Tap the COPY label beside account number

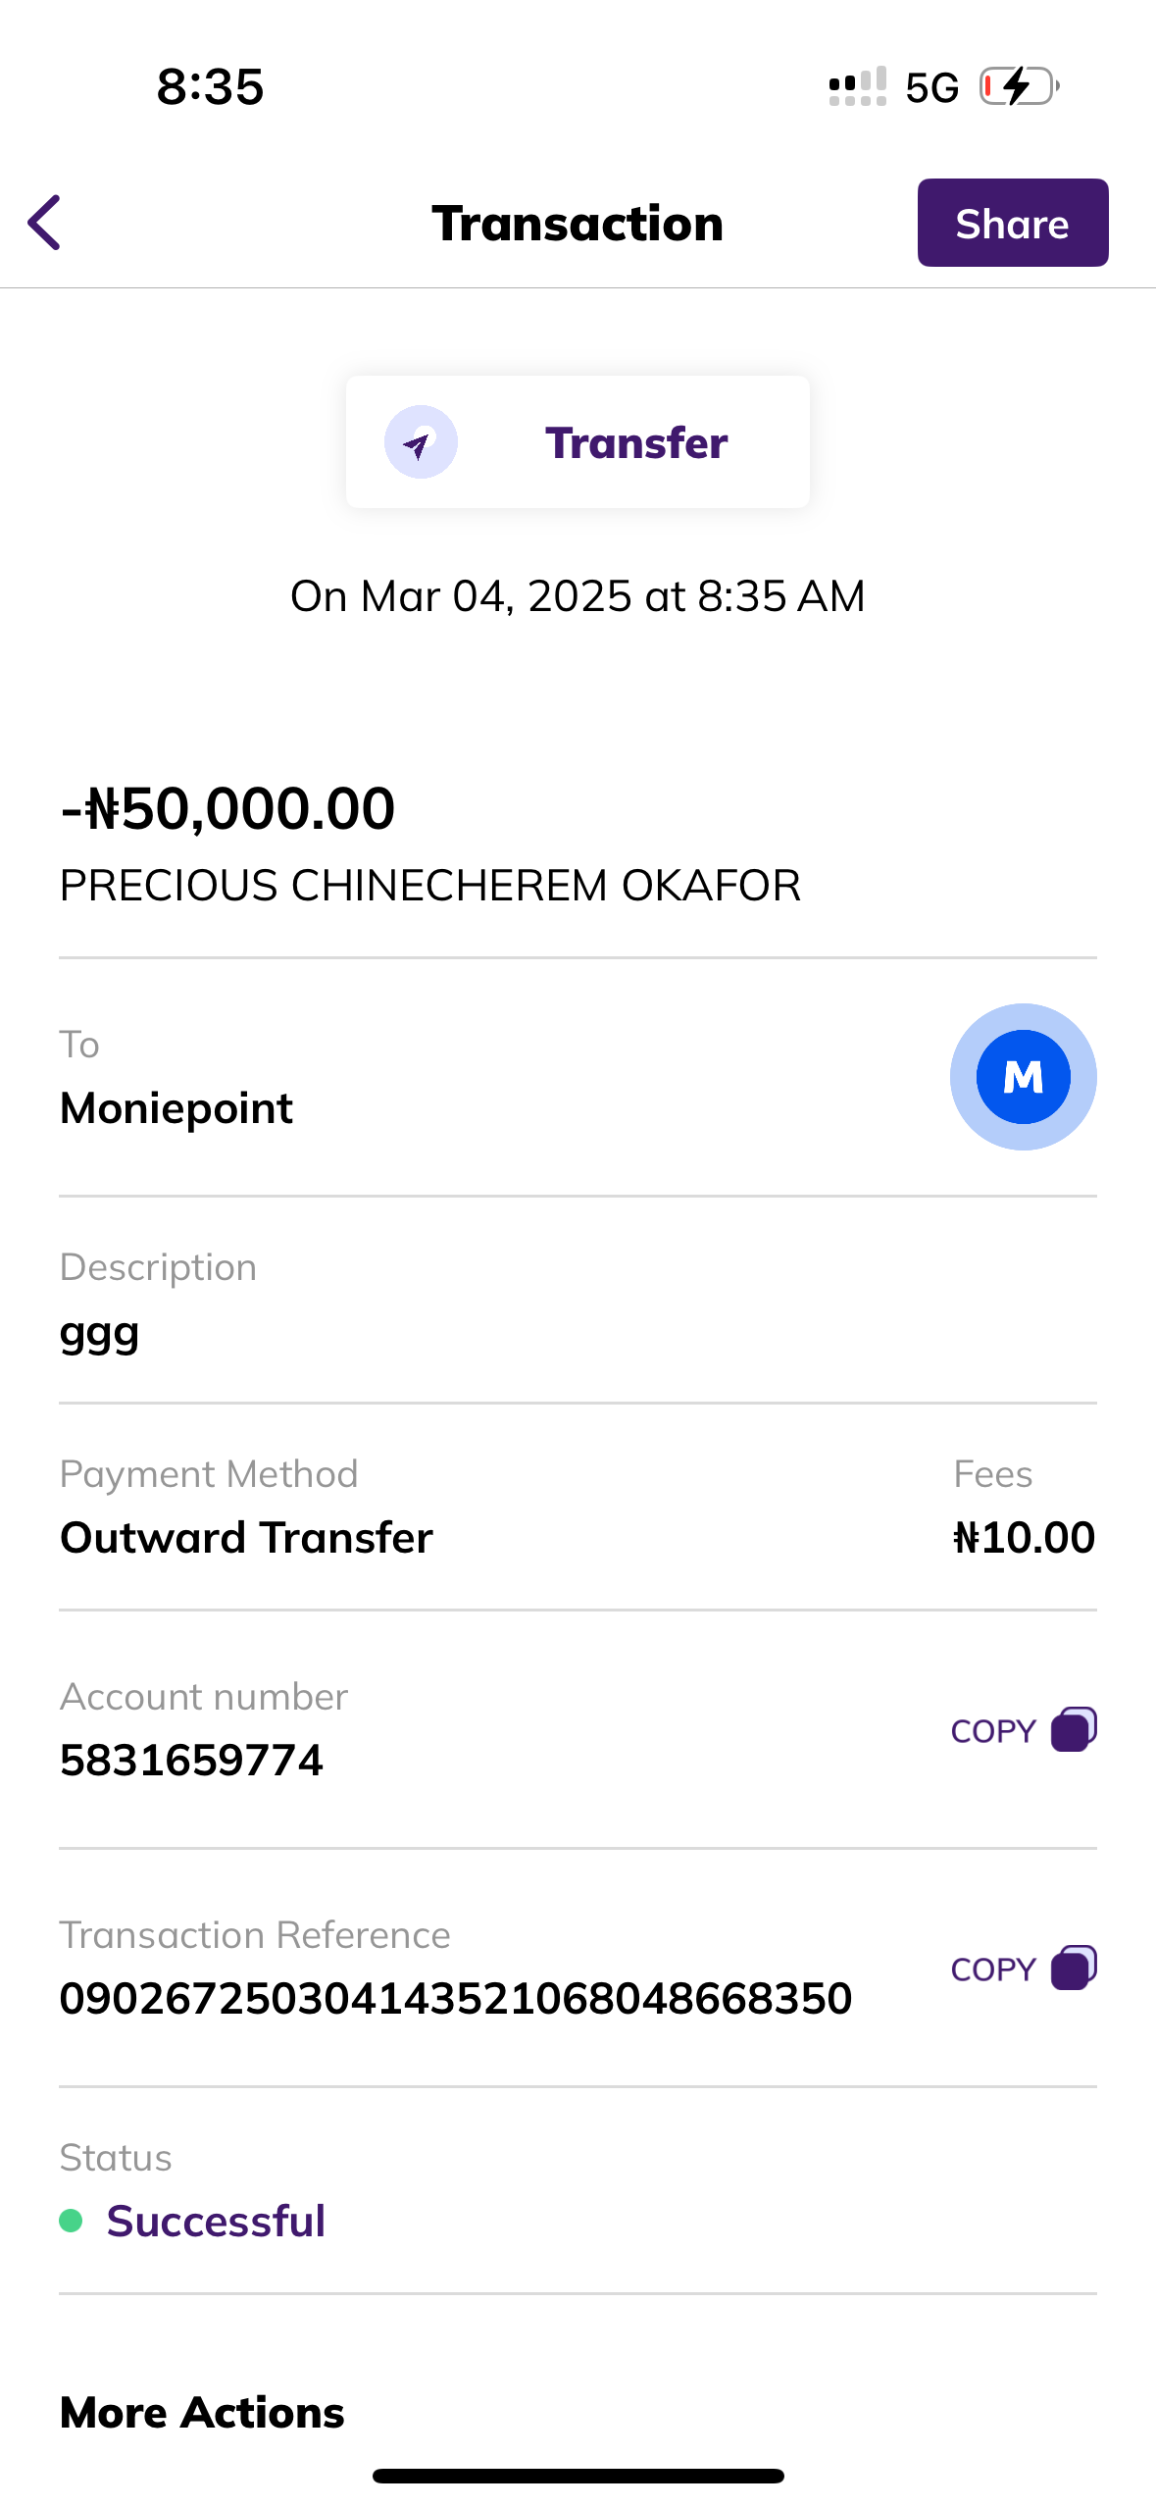tap(993, 1731)
